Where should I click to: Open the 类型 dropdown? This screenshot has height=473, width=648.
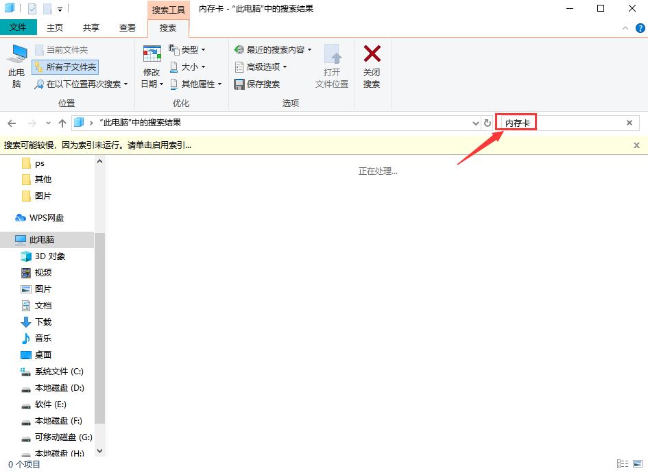pos(189,49)
